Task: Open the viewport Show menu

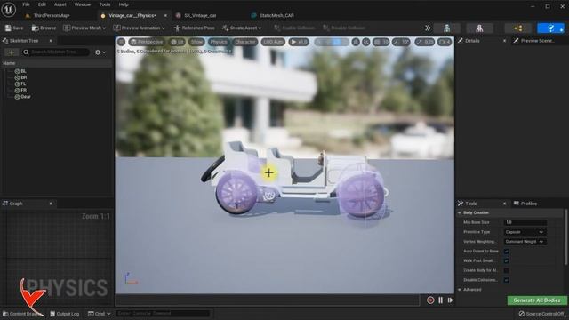Action: point(197,42)
